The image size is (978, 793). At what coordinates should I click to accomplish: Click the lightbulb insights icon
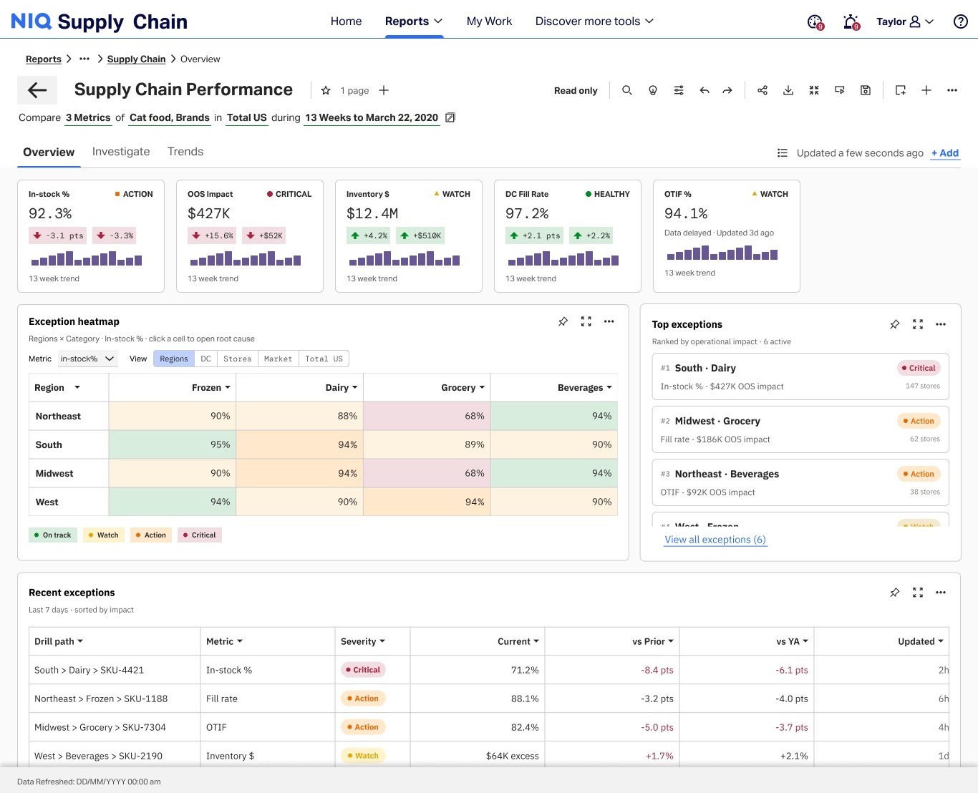tap(653, 90)
